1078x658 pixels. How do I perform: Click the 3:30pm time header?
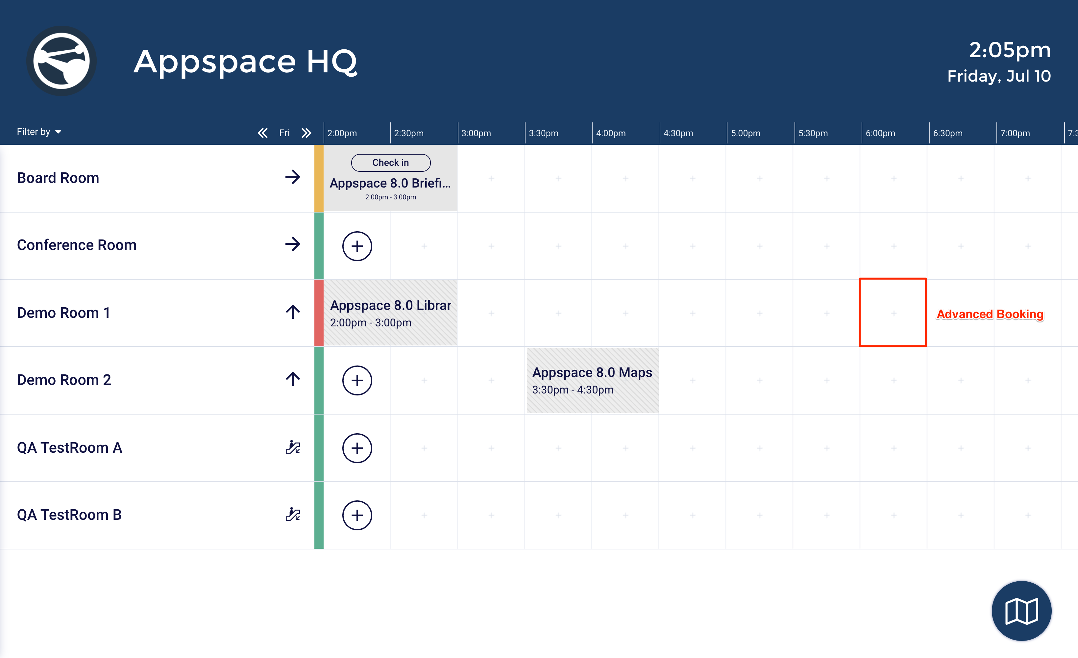pyautogui.click(x=543, y=133)
